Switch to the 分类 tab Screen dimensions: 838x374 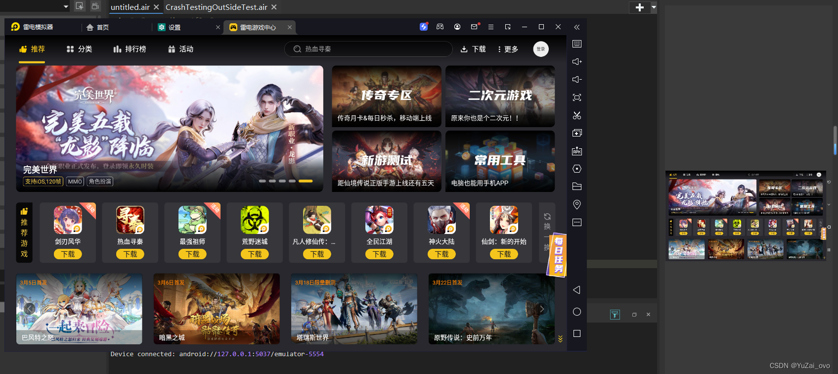coord(80,49)
